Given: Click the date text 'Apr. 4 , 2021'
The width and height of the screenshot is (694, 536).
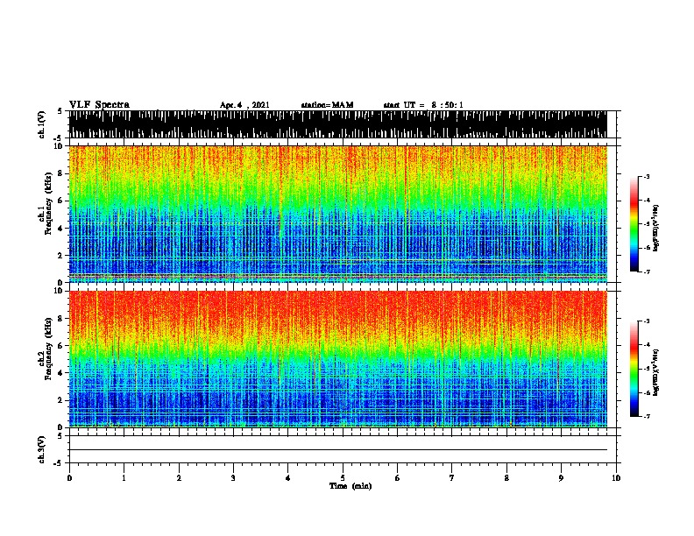Looking at the screenshot, I should [244, 105].
